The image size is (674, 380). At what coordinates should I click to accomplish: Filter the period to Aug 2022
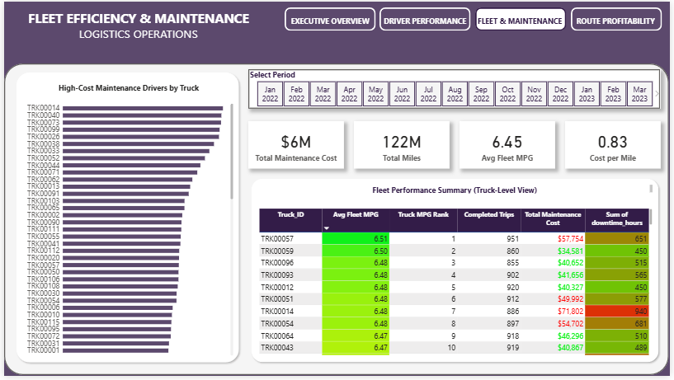tap(455, 94)
